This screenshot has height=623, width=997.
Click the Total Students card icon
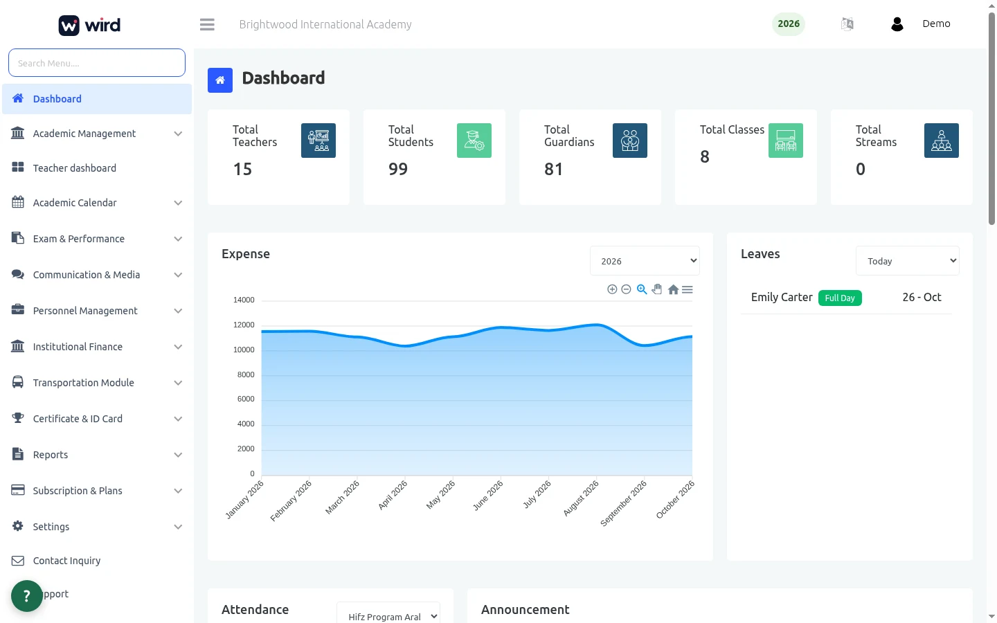[x=474, y=141]
